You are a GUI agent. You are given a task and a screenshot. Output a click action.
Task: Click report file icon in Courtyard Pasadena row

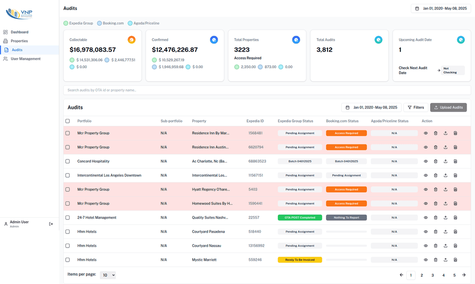tap(455, 232)
